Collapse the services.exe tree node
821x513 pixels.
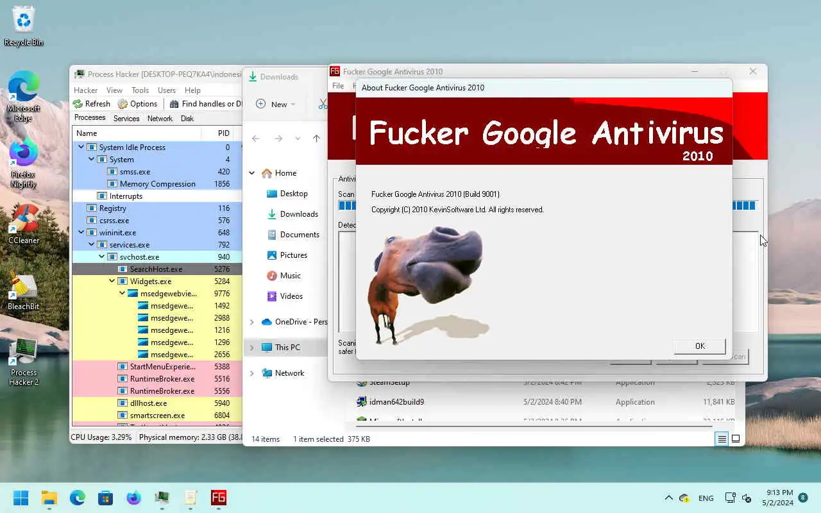91,245
